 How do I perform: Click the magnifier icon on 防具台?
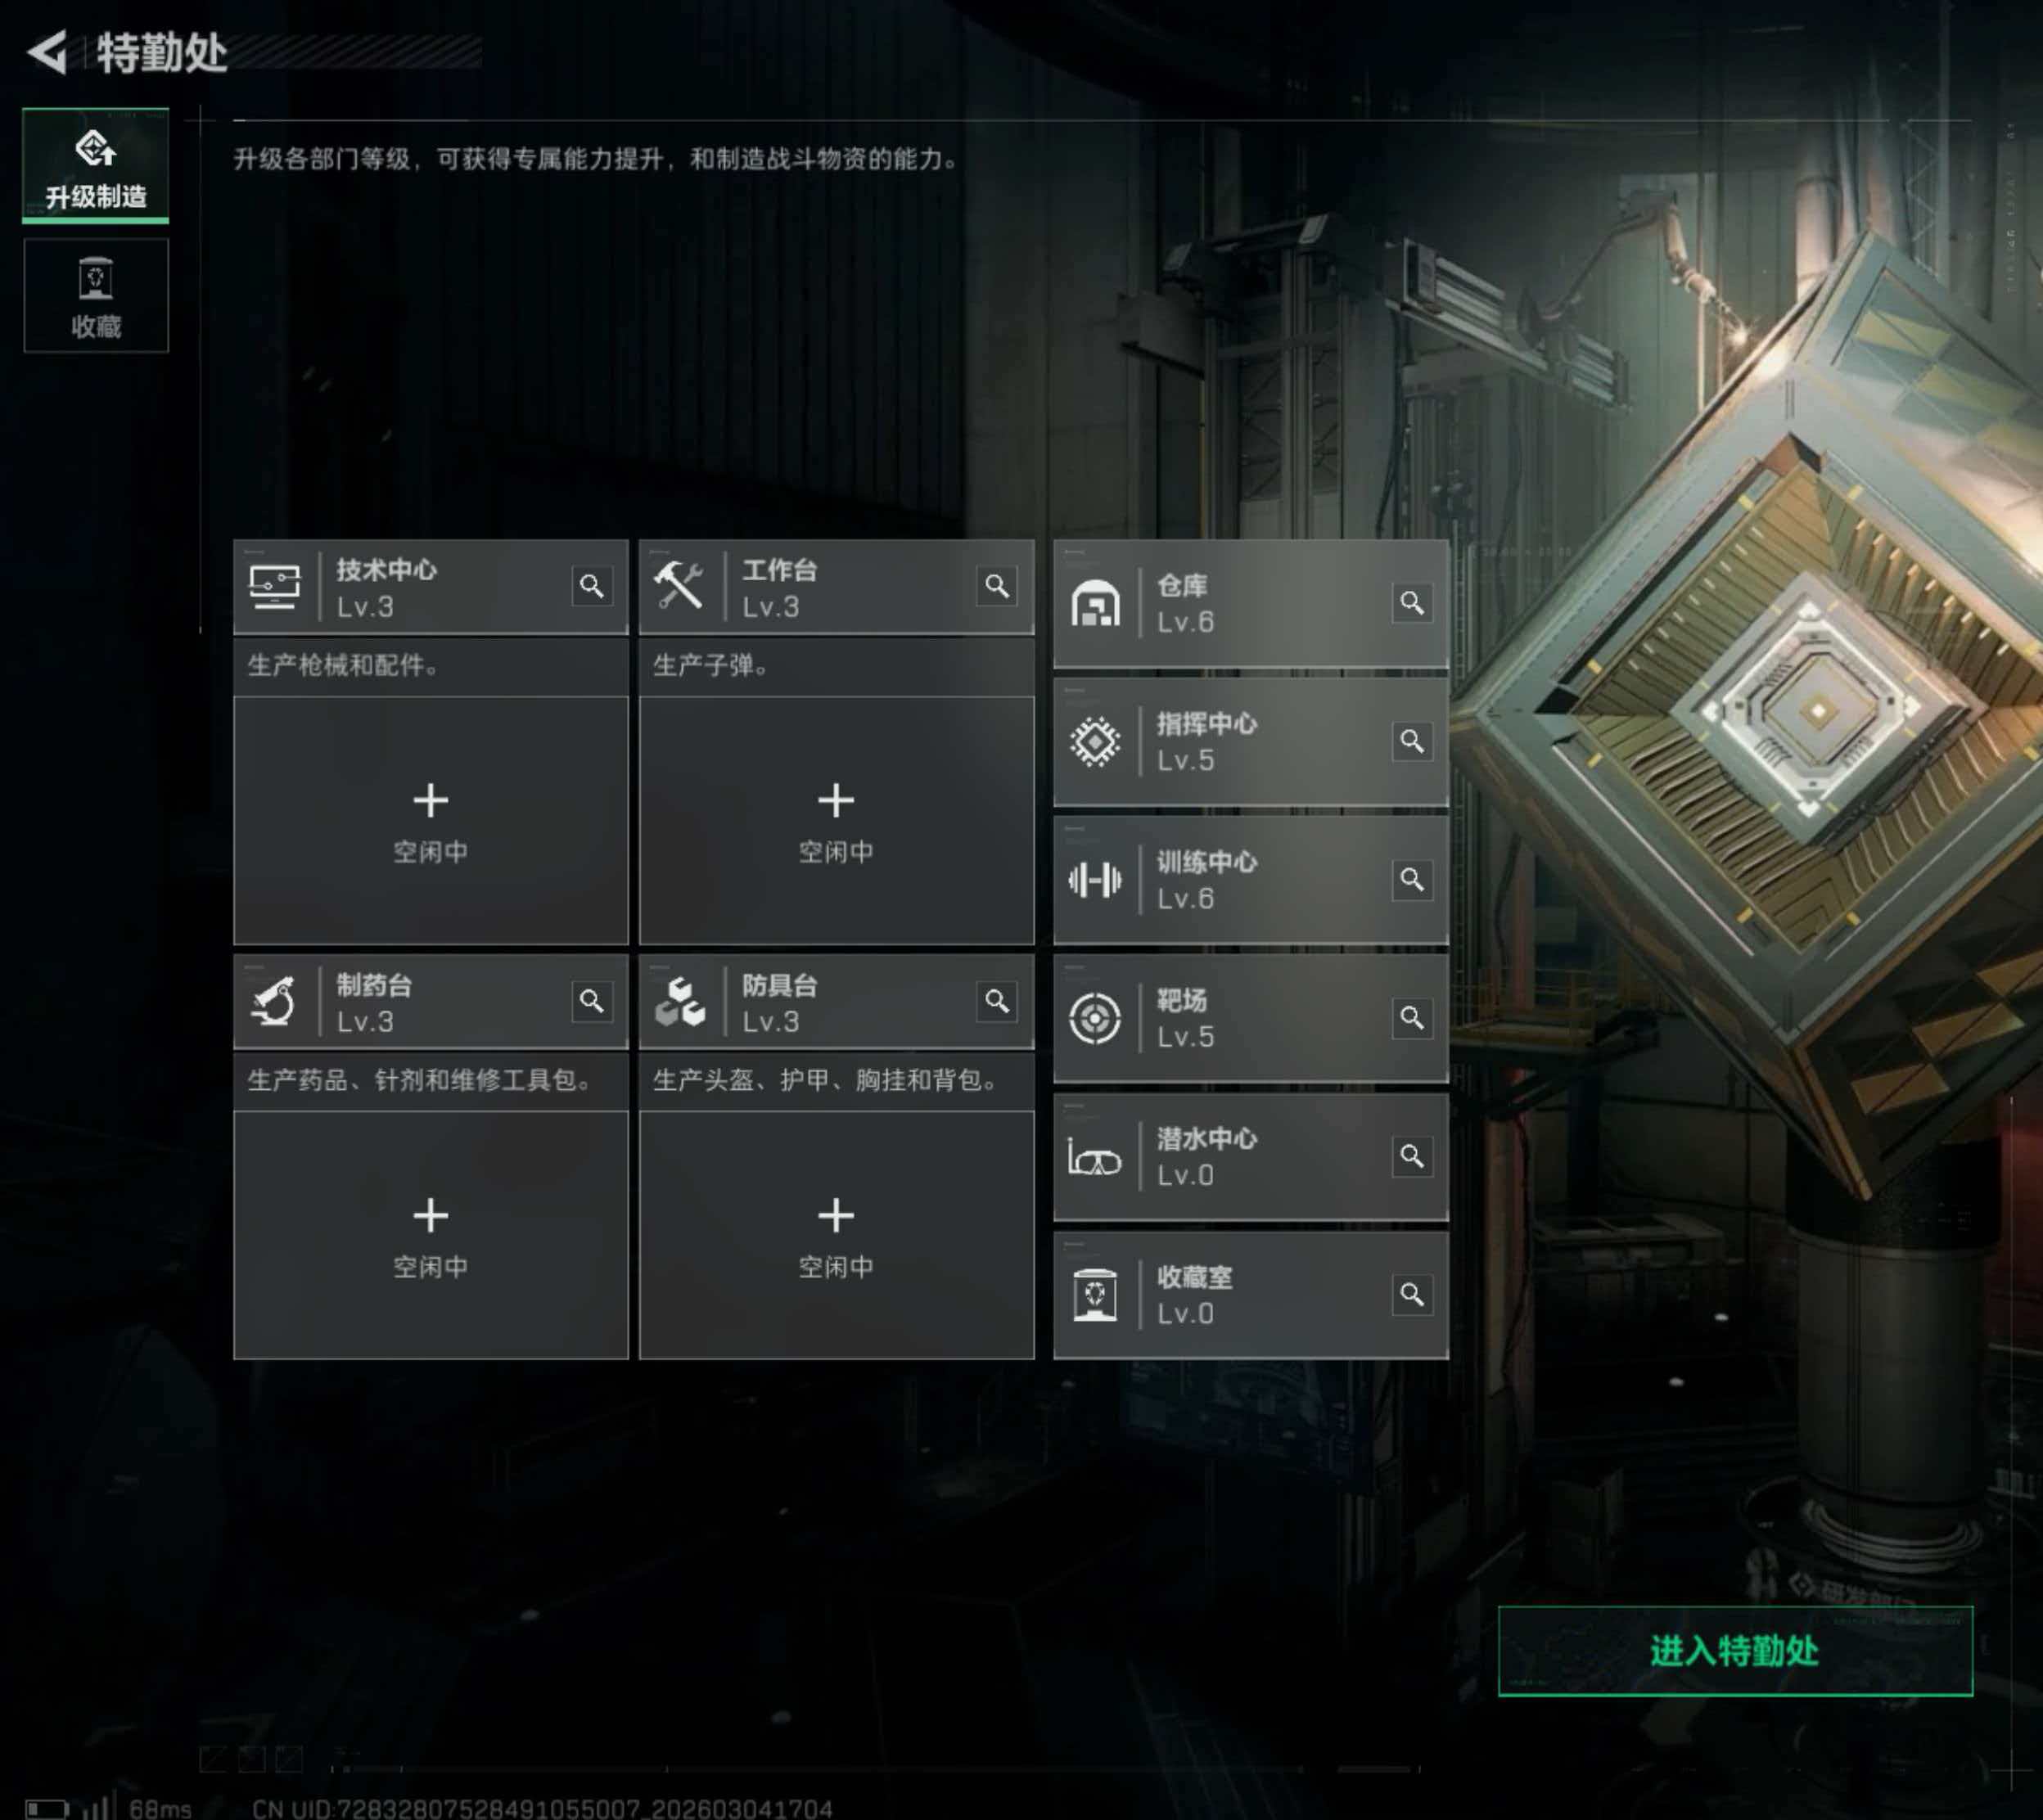pyautogui.click(x=997, y=1001)
